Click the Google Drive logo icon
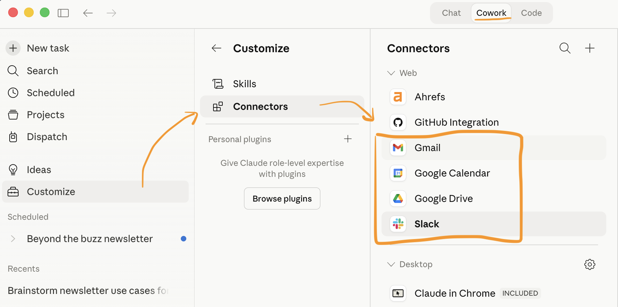The width and height of the screenshot is (618, 307). (398, 198)
